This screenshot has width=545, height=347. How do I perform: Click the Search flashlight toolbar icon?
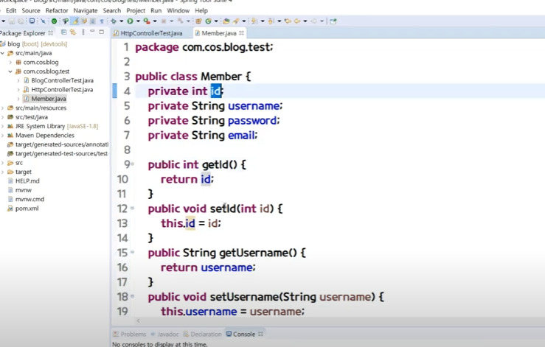point(236,21)
